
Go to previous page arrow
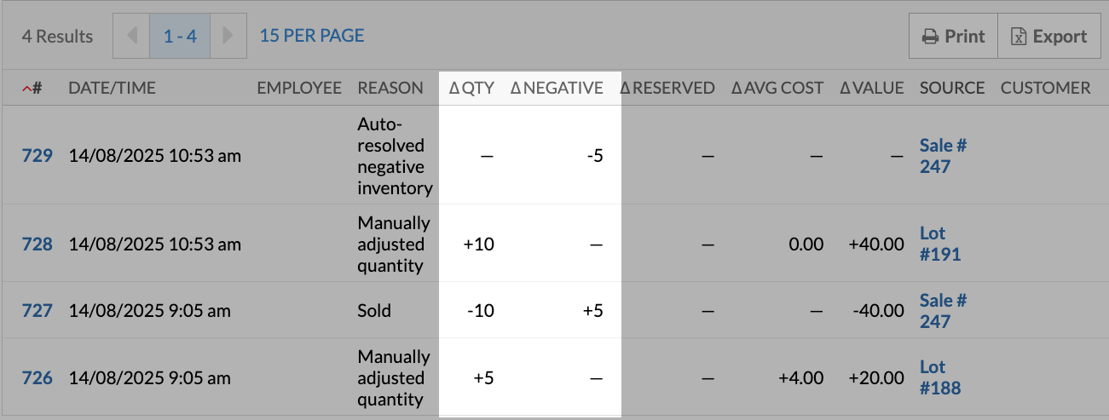(x=131, y=36)
